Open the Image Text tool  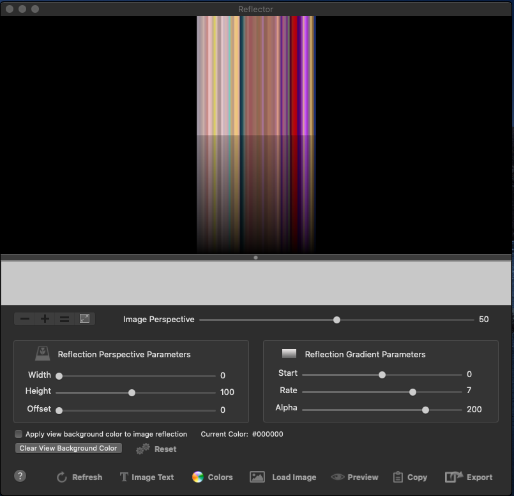pyautogui.click(x=146, y=477)
